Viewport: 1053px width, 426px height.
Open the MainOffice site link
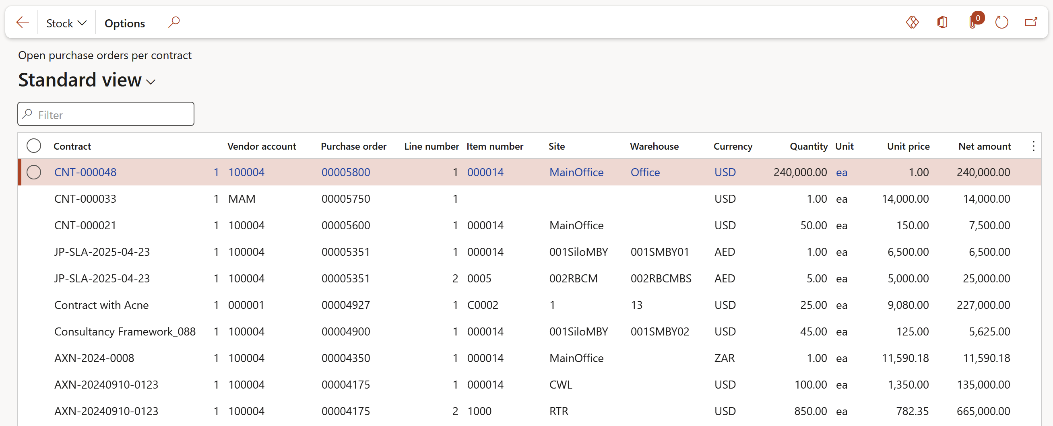click(x=576, y=172)
